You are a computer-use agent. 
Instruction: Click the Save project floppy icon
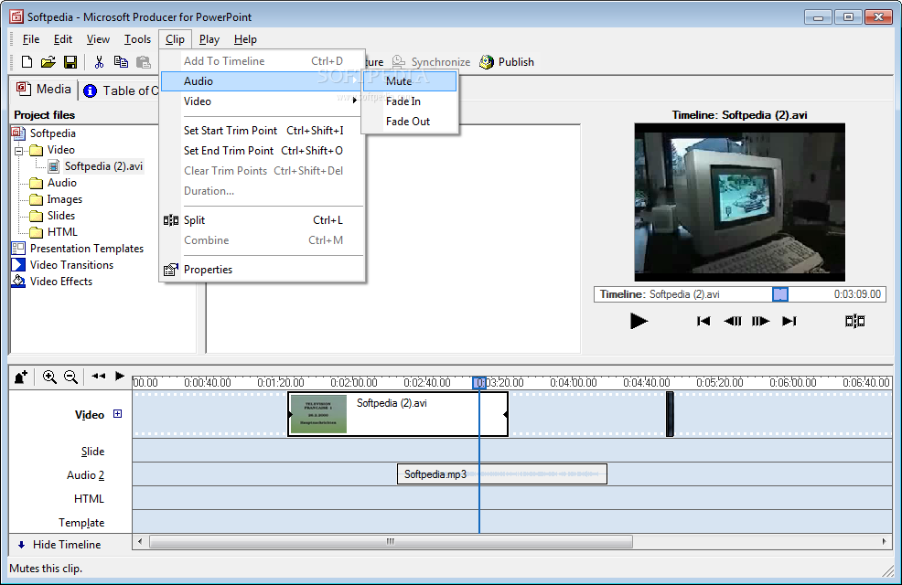(x=70, y=62)
